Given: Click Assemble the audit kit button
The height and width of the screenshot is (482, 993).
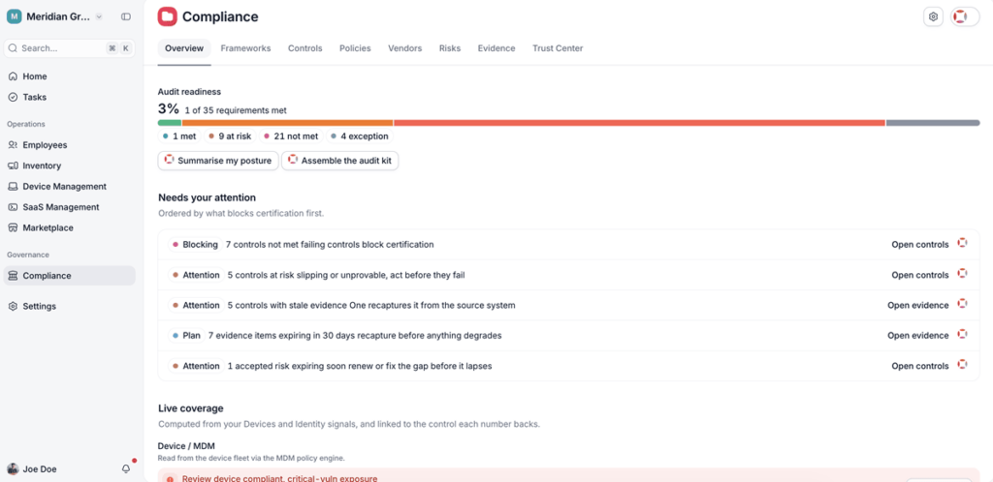Looking at the screenshot, I should pyautogui.click(x=340, y=161).
